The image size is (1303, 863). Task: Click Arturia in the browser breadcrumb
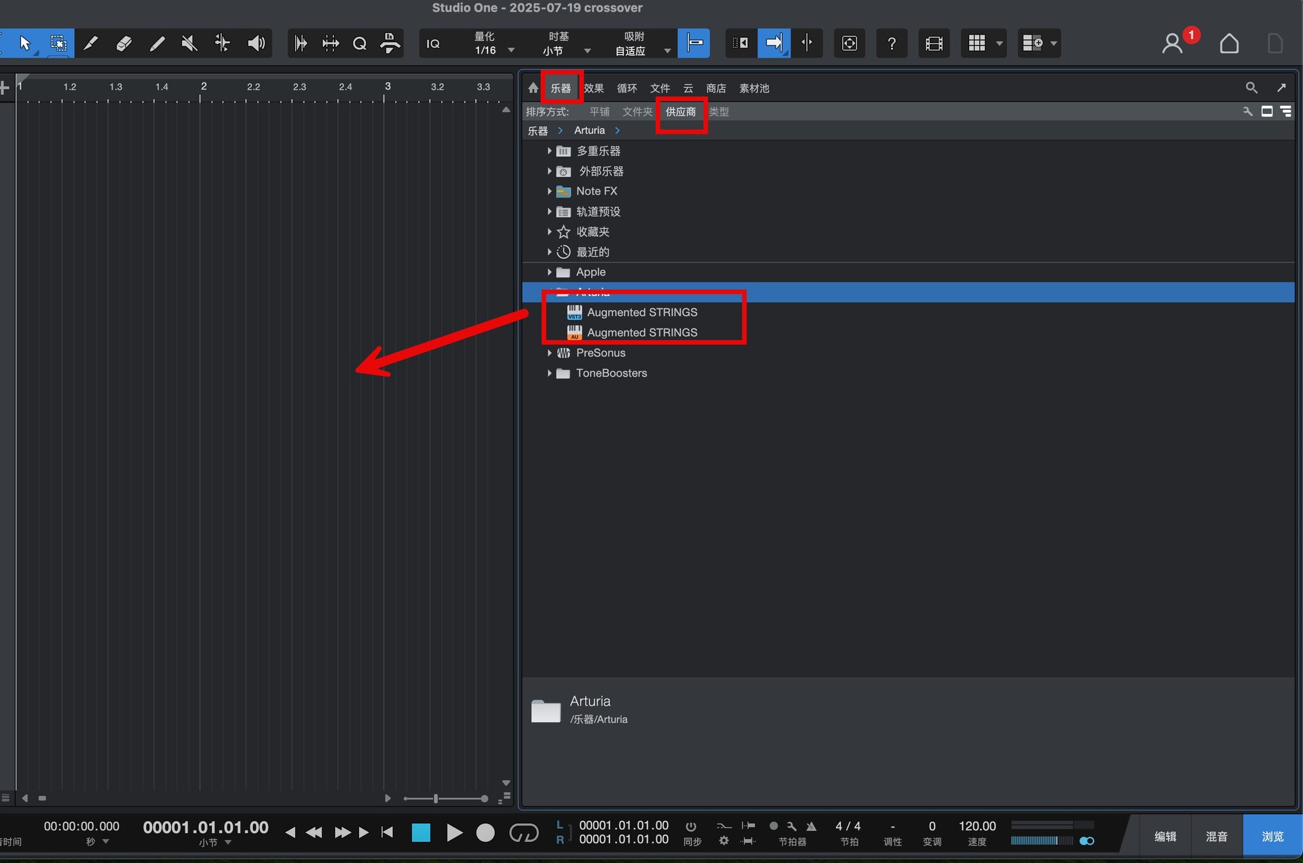pos(589,130)
